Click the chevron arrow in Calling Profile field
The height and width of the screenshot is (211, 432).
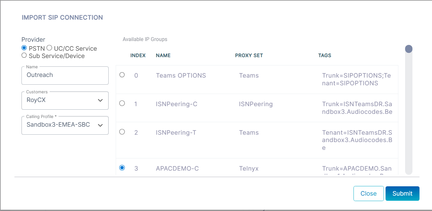[x=100, y=125]
